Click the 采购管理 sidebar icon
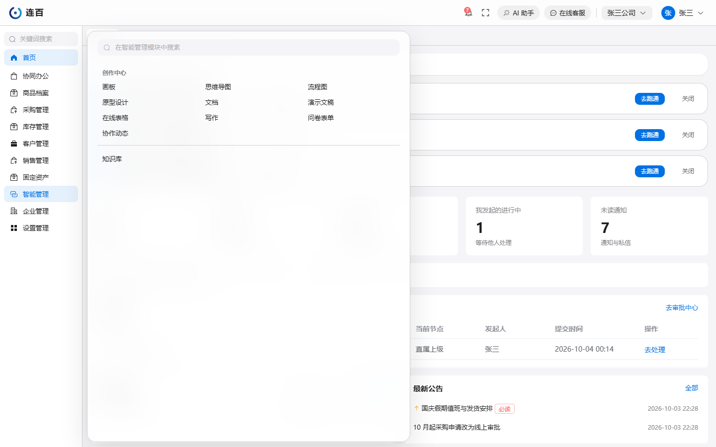716x447 pixels. point(14,110)
